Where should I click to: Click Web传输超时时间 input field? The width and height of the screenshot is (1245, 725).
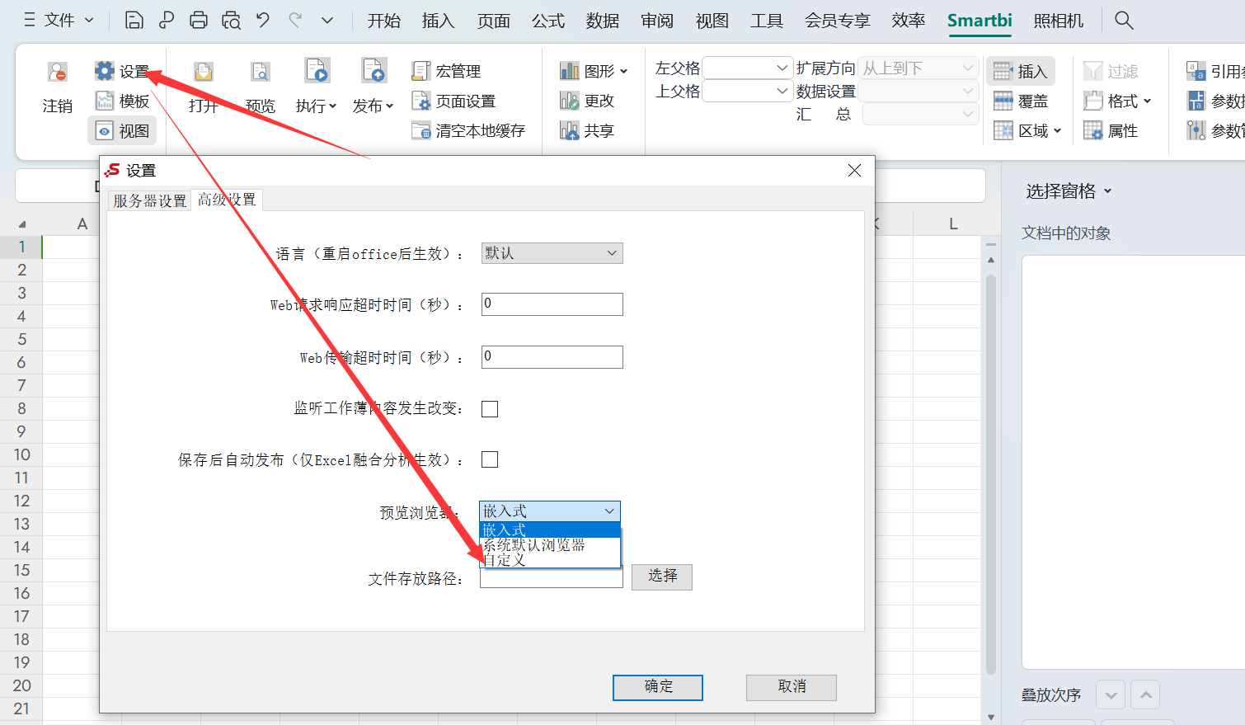tap(552, 356)
